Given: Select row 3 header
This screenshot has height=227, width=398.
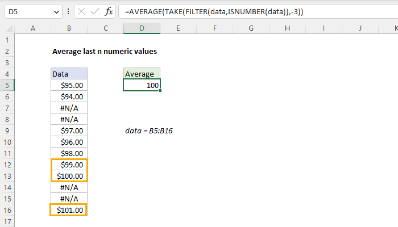Looking at the screenshot, I should point(7,63).
